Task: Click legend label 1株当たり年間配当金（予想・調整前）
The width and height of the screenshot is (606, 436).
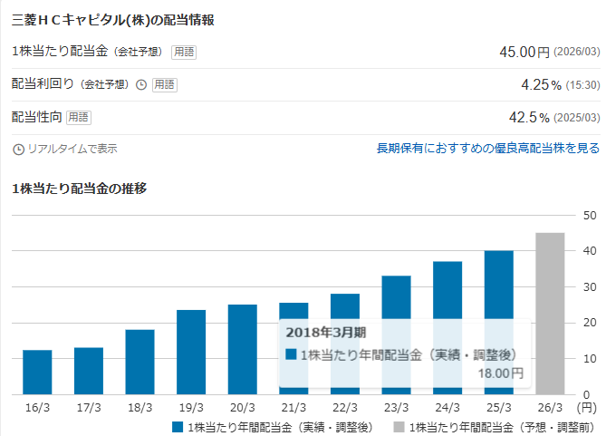Action: click(502, 428)
